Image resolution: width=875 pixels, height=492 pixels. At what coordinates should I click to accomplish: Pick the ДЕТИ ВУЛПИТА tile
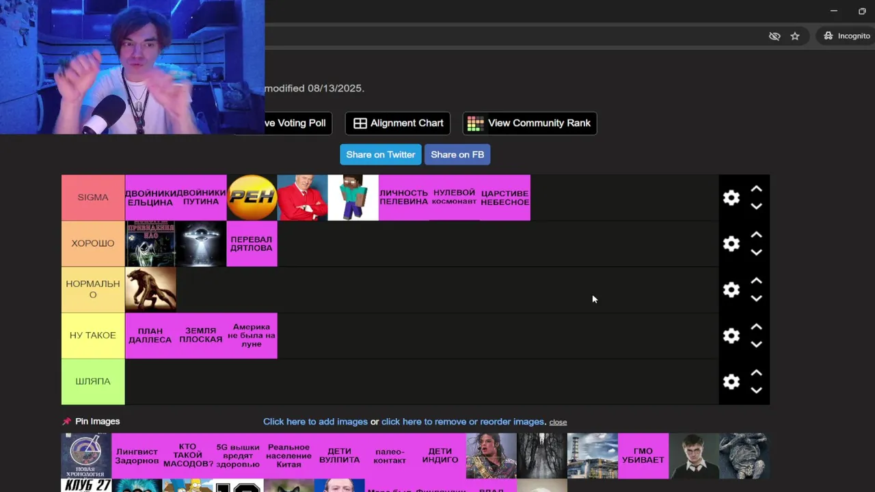[x=339, y=456]
